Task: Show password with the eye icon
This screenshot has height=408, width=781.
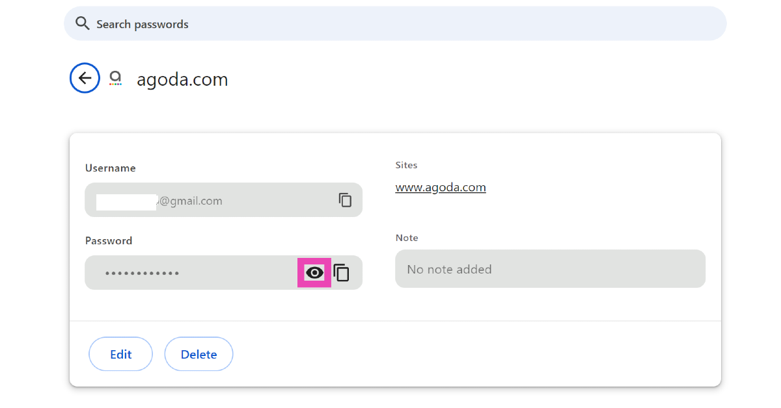Action: (314, 273)
